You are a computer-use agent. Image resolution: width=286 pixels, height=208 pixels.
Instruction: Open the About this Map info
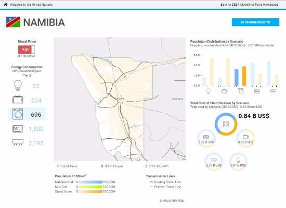[x=172, y=201]
